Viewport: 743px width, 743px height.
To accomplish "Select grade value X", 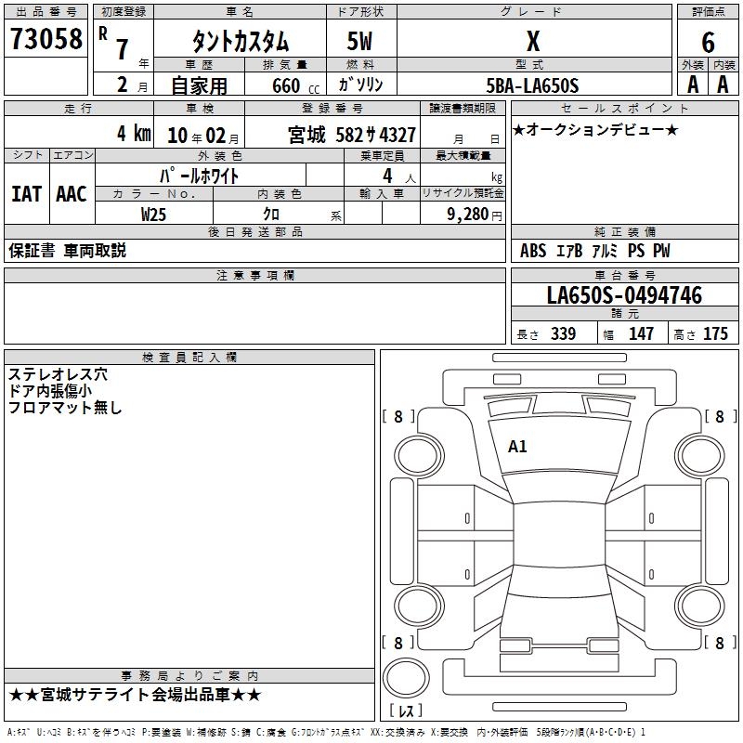I will pos(533,41).
